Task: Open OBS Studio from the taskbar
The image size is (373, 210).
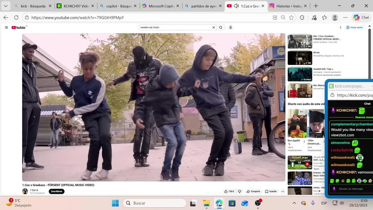Action: pyautogui.click(x=258, y=203)
